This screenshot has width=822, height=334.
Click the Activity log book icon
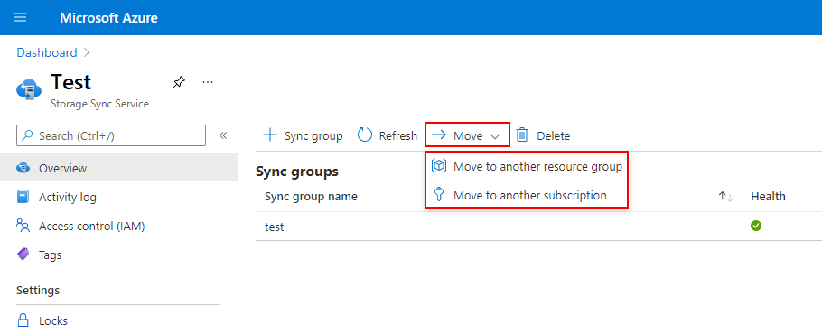pos(23,197)
